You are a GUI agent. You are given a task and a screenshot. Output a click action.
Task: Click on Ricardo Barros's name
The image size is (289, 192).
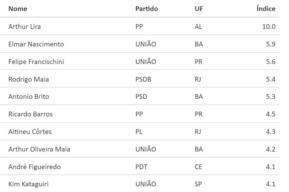[30, 114]
